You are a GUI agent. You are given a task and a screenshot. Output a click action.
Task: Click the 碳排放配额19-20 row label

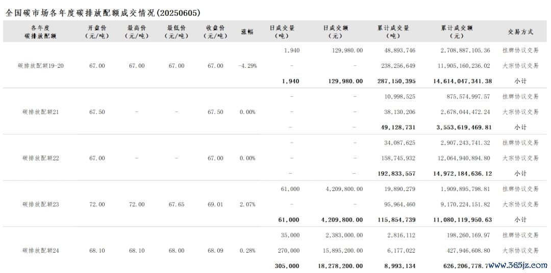click(41, 66)
